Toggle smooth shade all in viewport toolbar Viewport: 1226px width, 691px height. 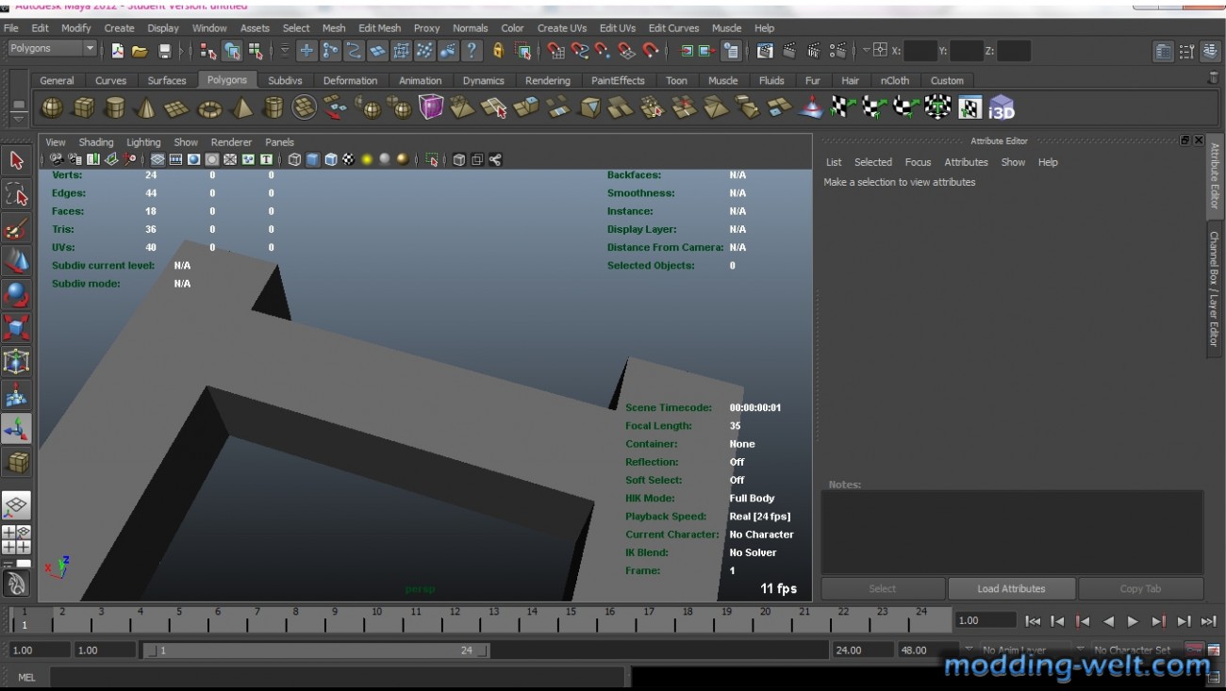click(x=312, y=160)
